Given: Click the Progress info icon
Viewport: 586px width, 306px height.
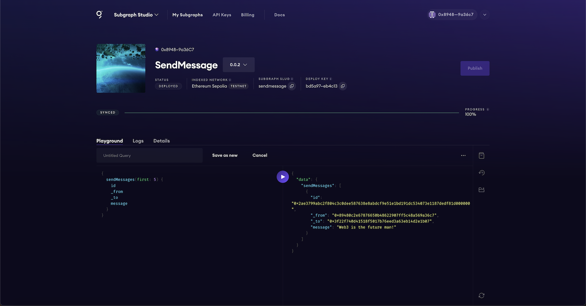Looking at the screenshot, I should 488,110.
